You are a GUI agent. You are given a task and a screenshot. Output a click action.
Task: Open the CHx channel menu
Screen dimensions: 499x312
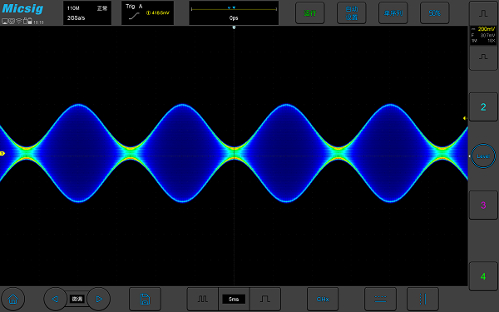[323, 299]
